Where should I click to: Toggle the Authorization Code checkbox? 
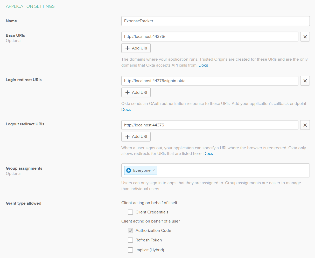pos(130,231)
